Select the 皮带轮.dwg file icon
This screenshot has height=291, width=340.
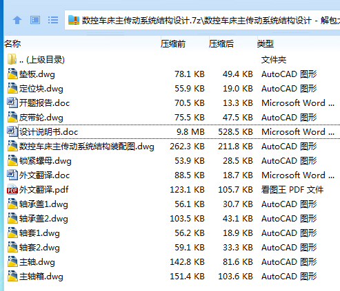coord(12,117)
